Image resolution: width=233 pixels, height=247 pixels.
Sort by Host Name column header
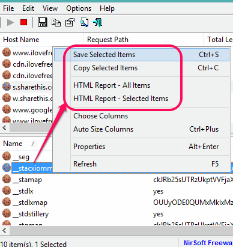coord(41,40)
